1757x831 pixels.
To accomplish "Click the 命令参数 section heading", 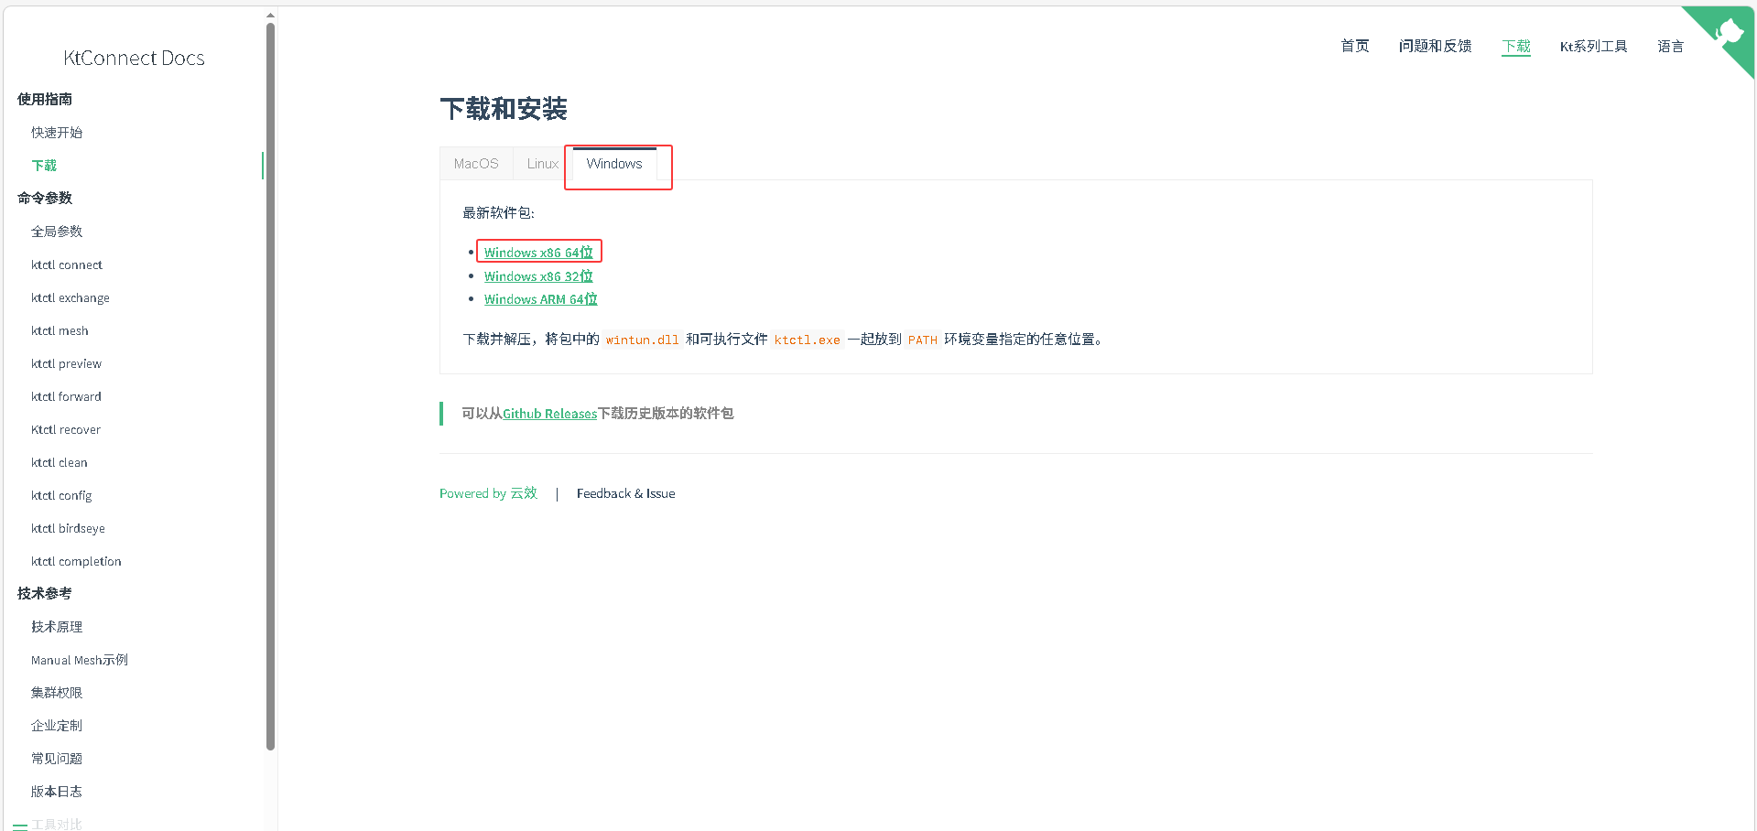I will (45, 198).
